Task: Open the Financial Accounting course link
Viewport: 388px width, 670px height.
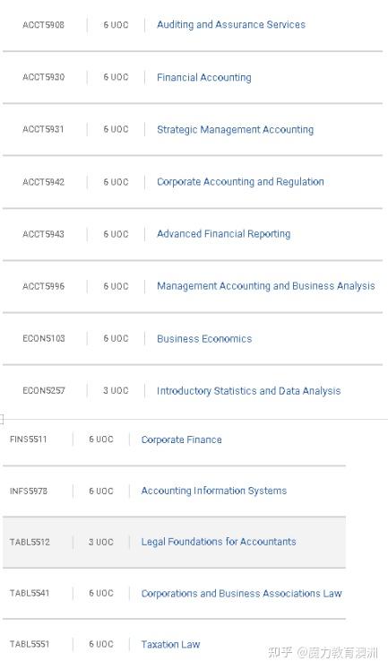Action: pos(204,77)
